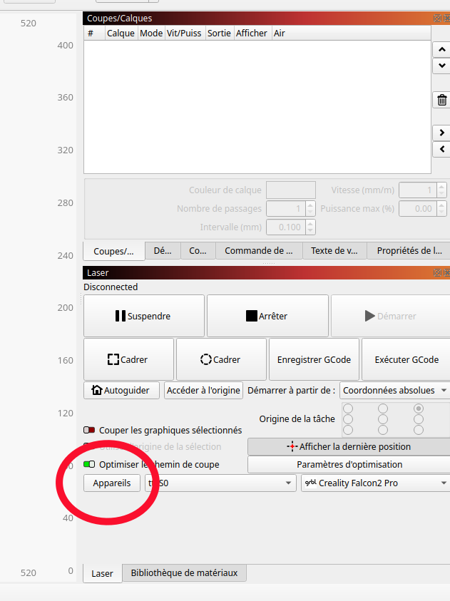Open the Coordonnées absolues dropdown
450x601 pixels.
(394, 391)
